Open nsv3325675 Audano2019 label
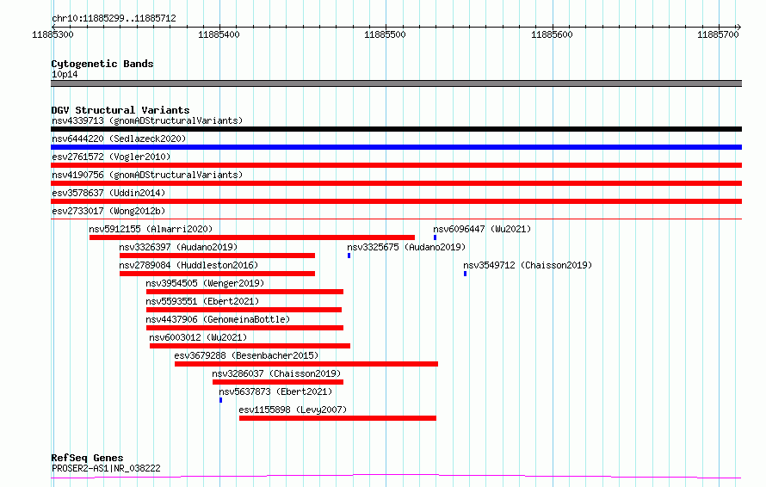This screenshot has width=766, height=487. (x=406, y=247)
